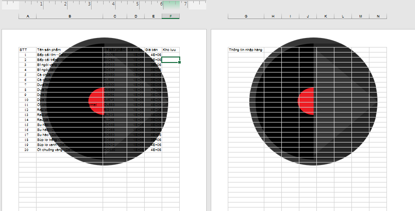Click STT cell with number 1

[28, 54]
